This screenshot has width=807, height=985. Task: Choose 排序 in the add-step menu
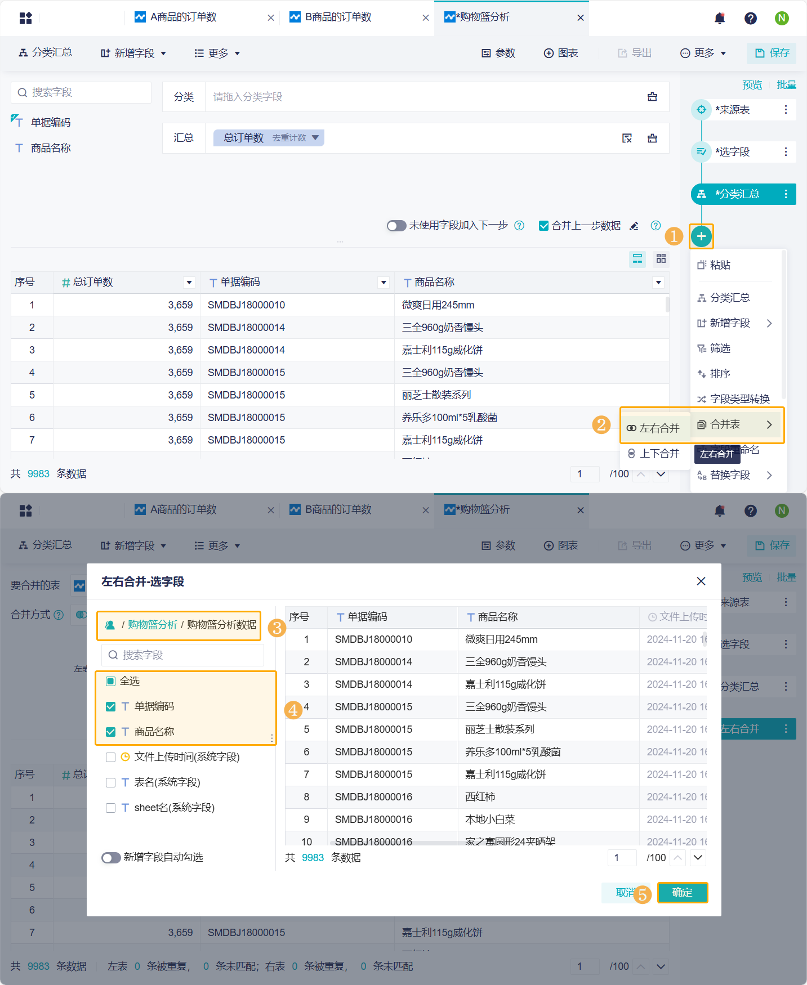click(x=714, y=374)
